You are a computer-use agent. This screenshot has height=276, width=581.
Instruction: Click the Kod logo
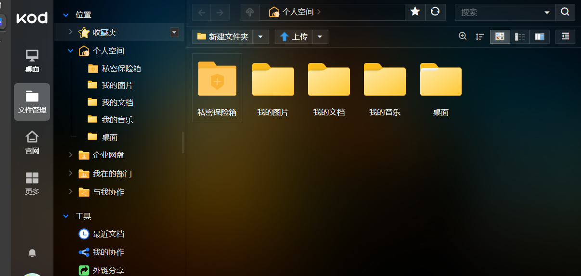(x=32, y=18)
